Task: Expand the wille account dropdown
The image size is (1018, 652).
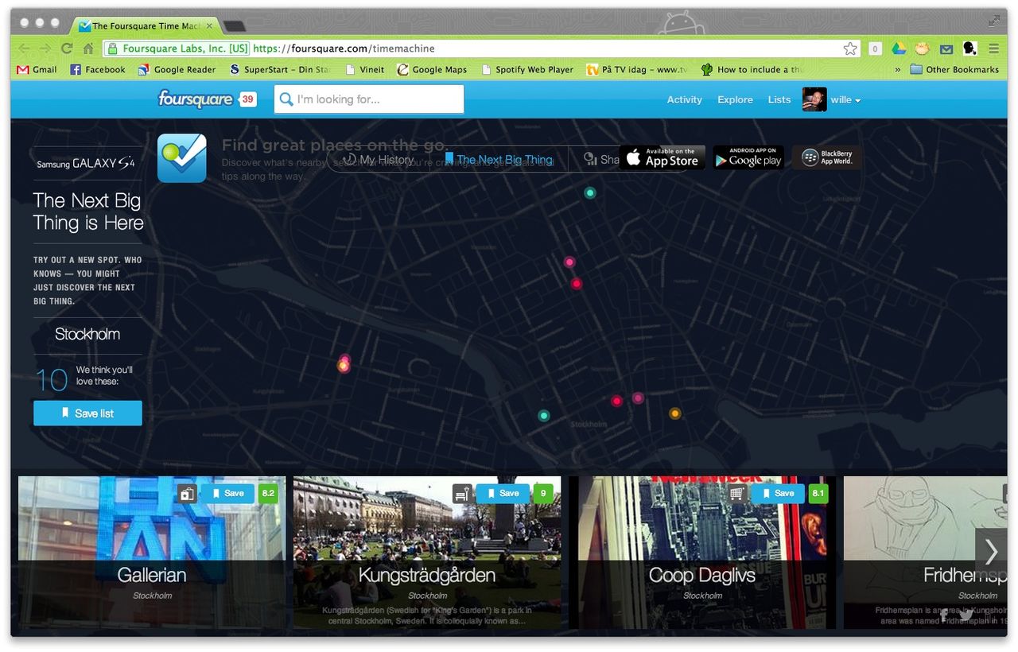Action: 845,100
